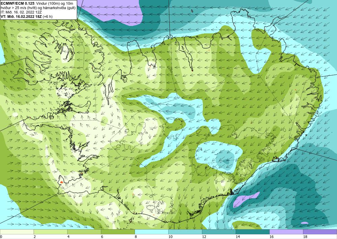Click the legend label '4'

coord(68,237)
